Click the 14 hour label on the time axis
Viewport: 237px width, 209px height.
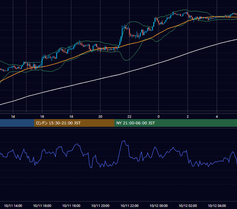pyautogui.click(x=13, y=117)
